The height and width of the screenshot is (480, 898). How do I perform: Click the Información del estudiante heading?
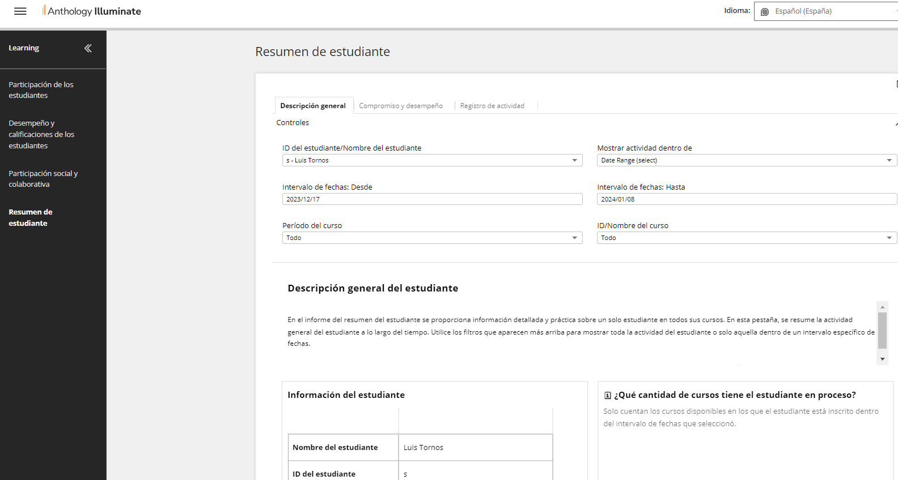[346, 395]
